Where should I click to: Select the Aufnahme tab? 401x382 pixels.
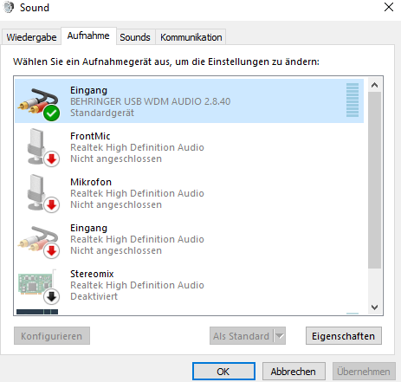(88, 36)
